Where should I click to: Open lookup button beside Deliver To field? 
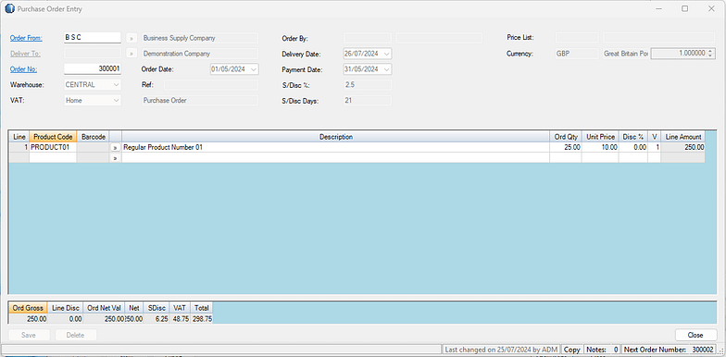[131, 54]
